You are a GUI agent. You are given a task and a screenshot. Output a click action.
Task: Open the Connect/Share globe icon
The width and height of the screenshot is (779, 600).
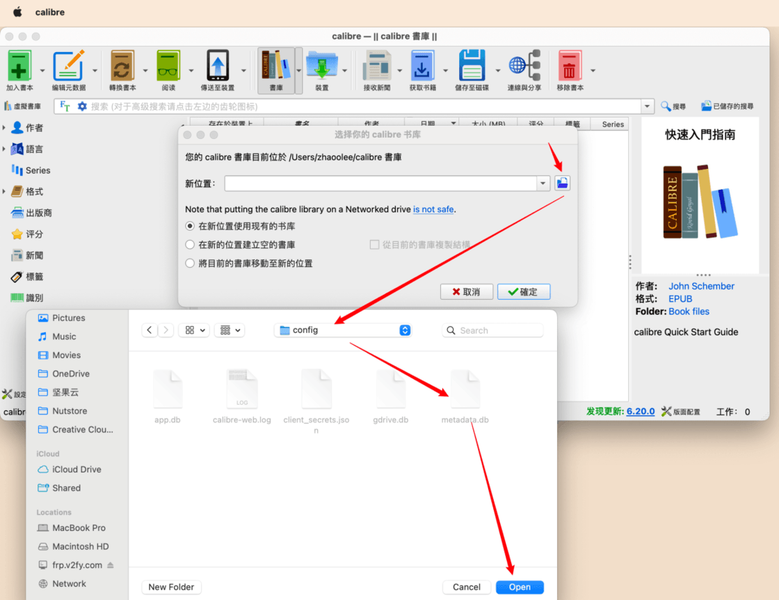click(524, 66)
